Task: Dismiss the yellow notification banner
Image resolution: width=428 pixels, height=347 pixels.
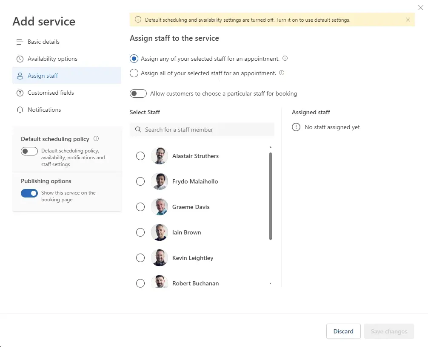Action: pos(408,20)
